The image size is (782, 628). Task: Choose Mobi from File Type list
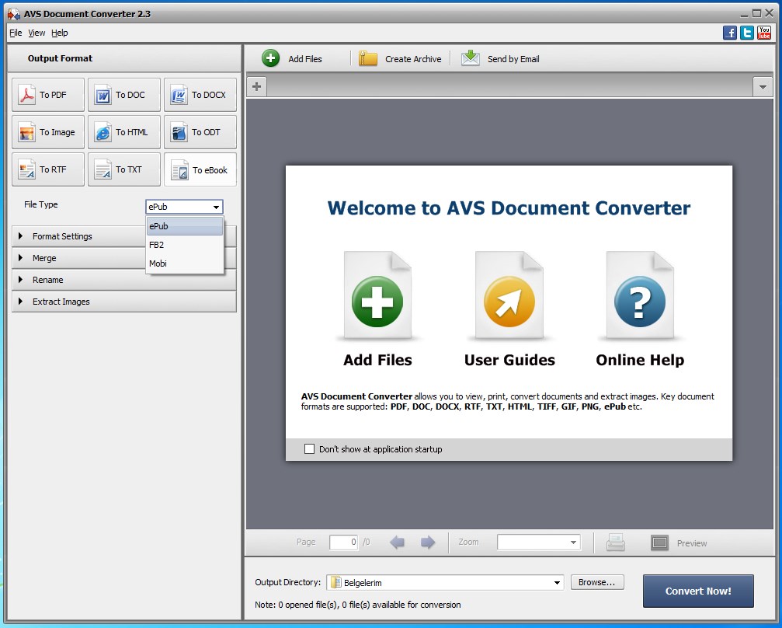pos(158,263)
